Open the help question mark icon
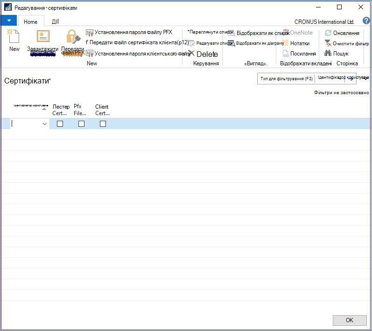 pyautogui.click(x=366, y=21)
